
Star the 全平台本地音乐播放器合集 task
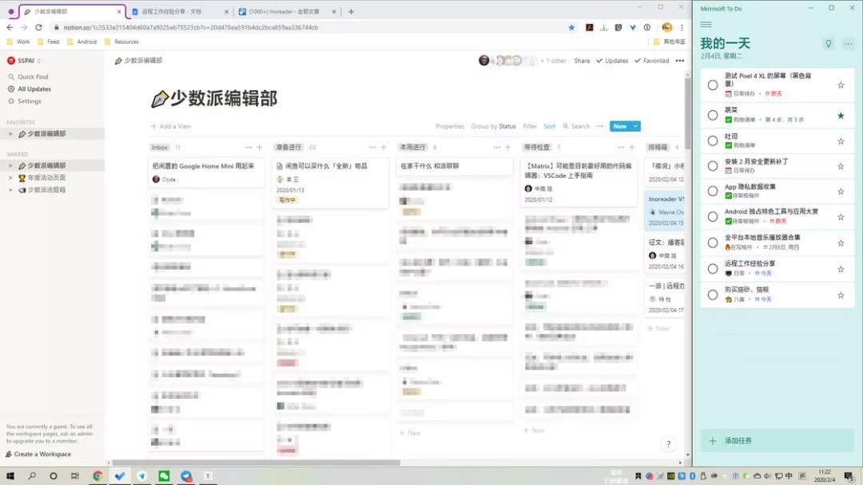(841, 242)
